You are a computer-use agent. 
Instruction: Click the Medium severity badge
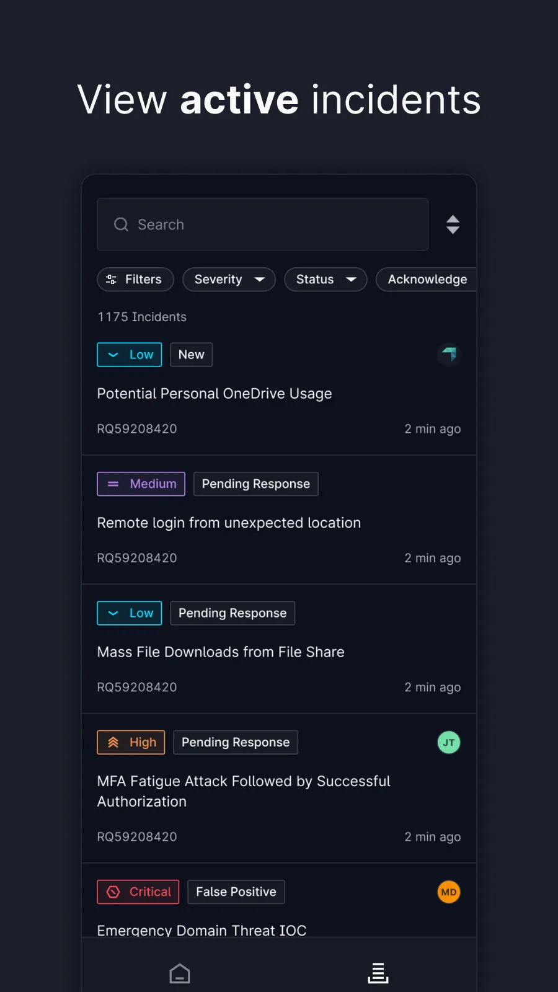[141, 484]
